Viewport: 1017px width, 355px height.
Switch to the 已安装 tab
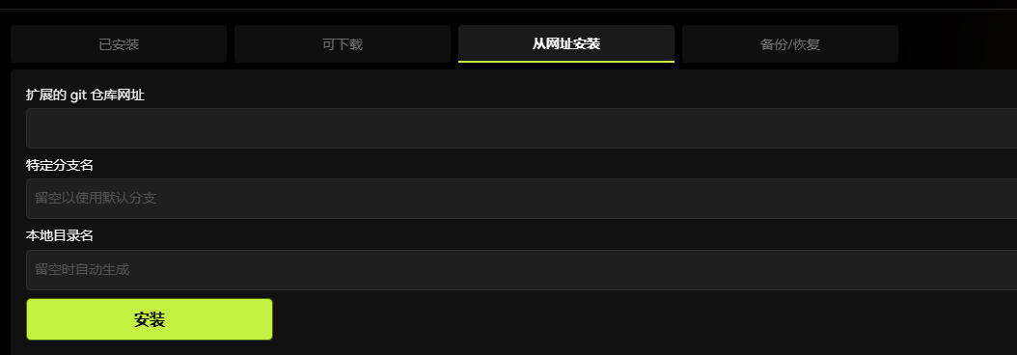[x=119, y=44]
